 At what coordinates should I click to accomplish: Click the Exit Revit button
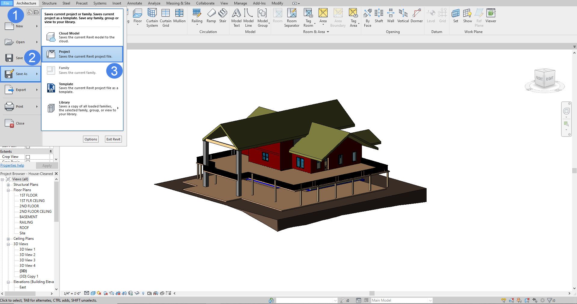(x=113, y=139)
